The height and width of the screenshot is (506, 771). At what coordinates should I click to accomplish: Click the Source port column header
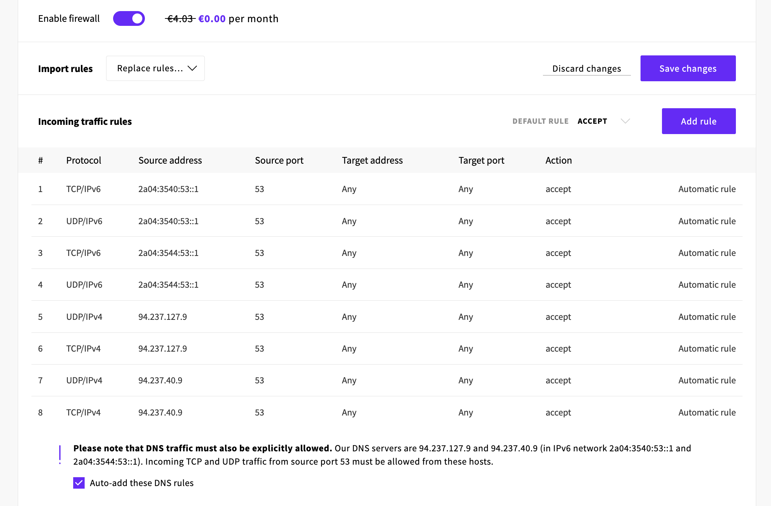coord(279,160)
